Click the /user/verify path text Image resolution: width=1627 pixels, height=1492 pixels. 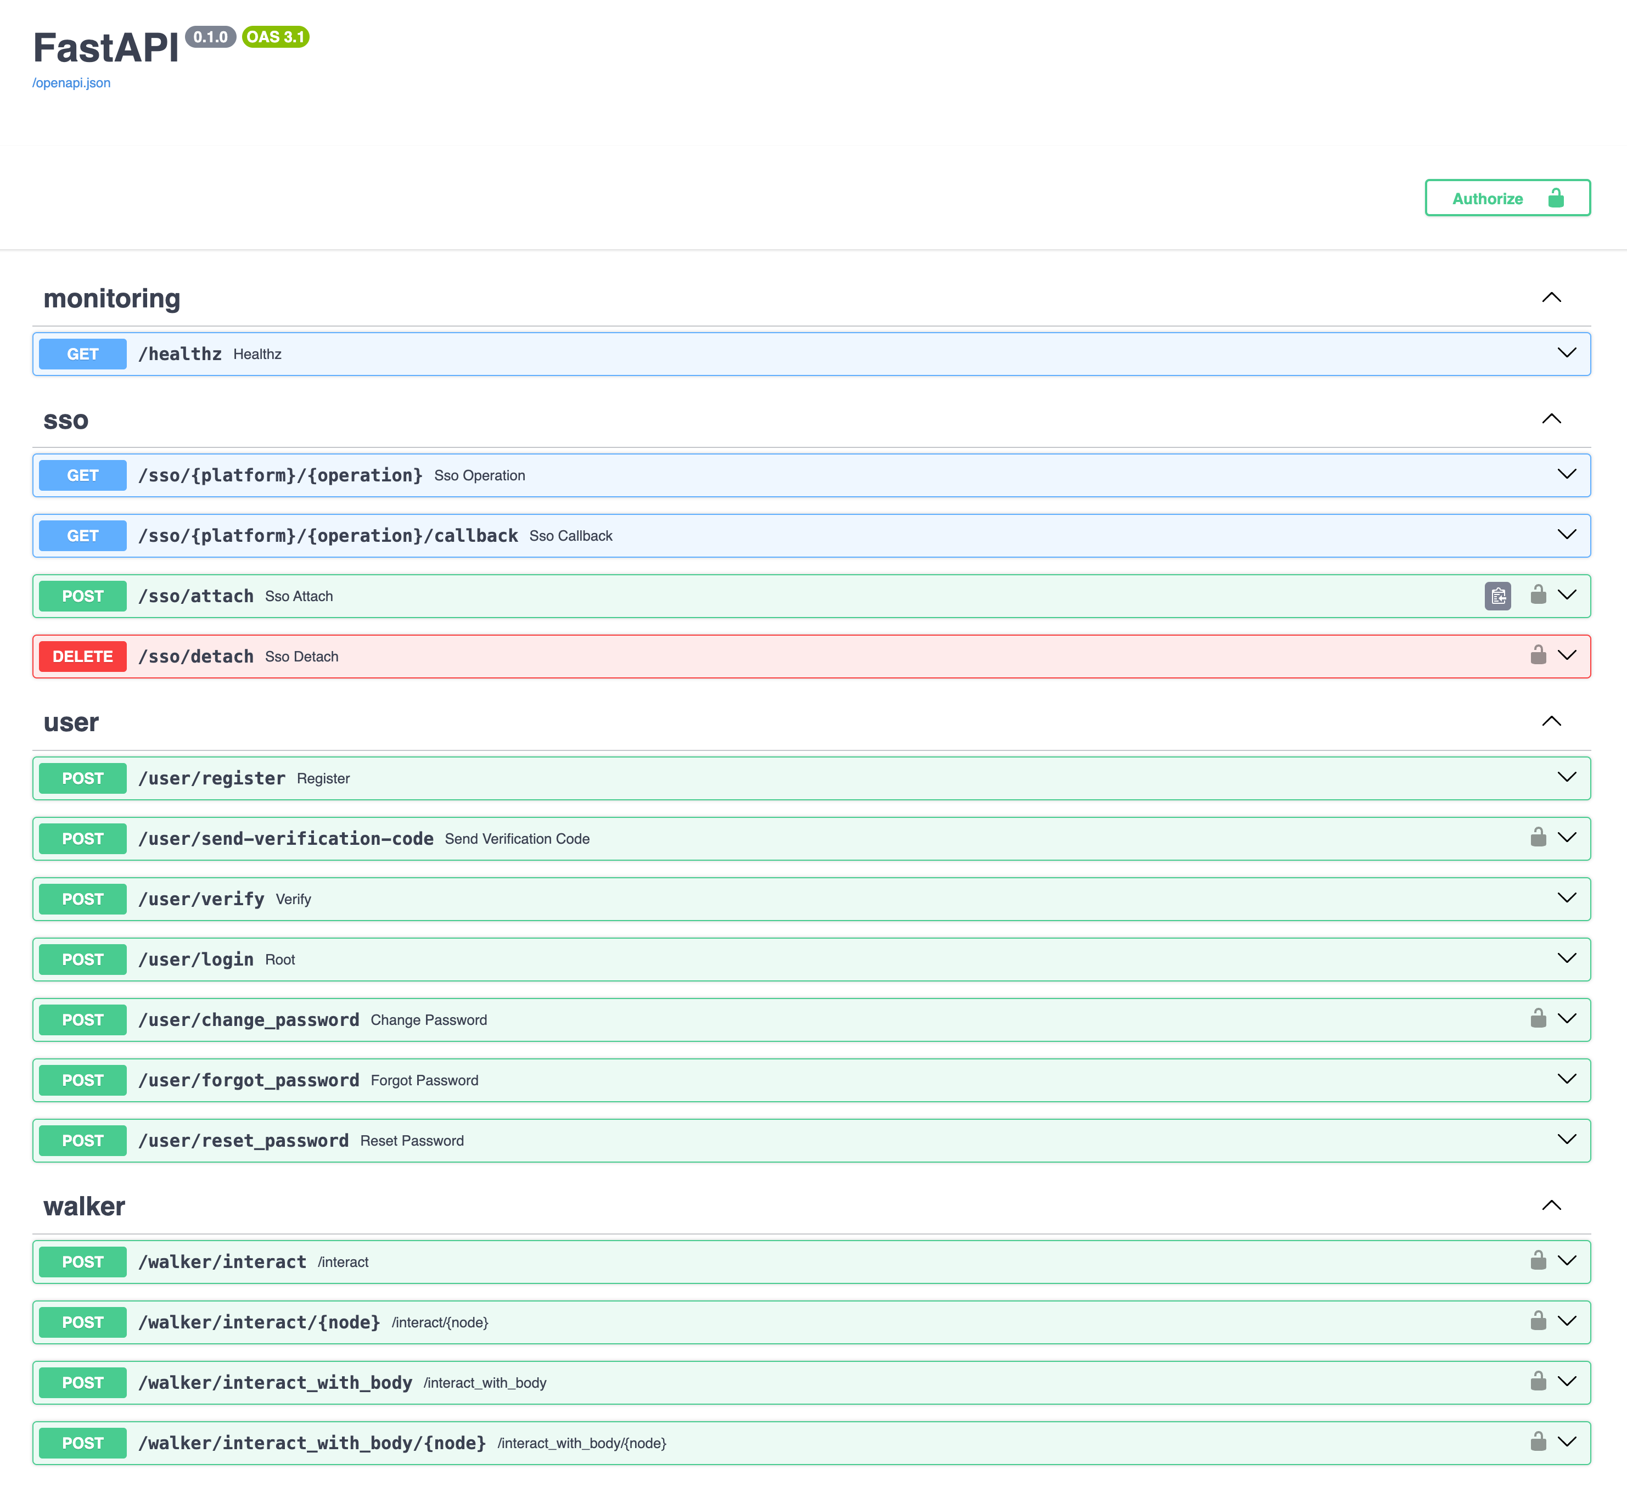pyautogui.click(x=201, y=899)
